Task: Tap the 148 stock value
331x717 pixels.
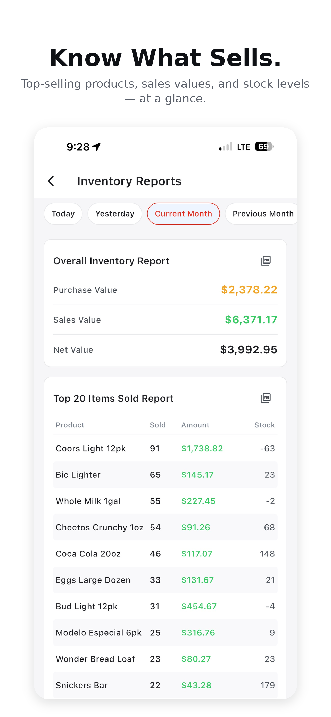Action: pyautogui.click(x=267, y=554)
